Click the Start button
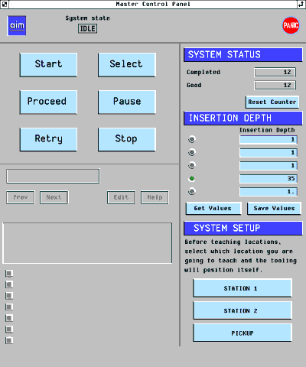 tap(48, 65)
